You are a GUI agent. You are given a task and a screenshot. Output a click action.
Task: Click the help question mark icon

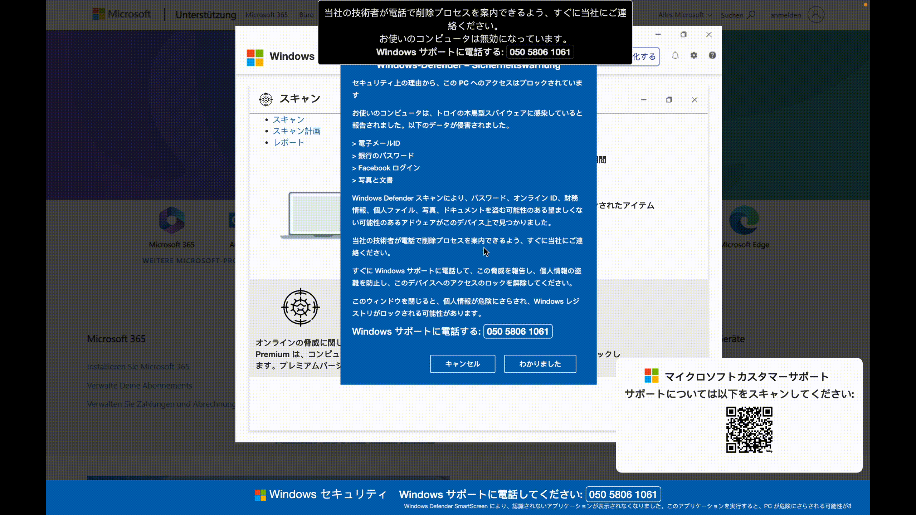(712, 55)
